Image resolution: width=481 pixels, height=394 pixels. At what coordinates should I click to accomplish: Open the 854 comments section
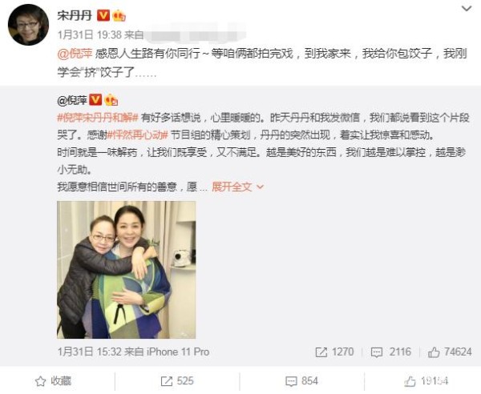[301, 381]
